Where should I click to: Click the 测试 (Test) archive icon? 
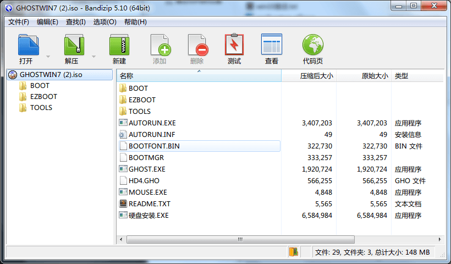pyautogui.click(x=234, y=45)
